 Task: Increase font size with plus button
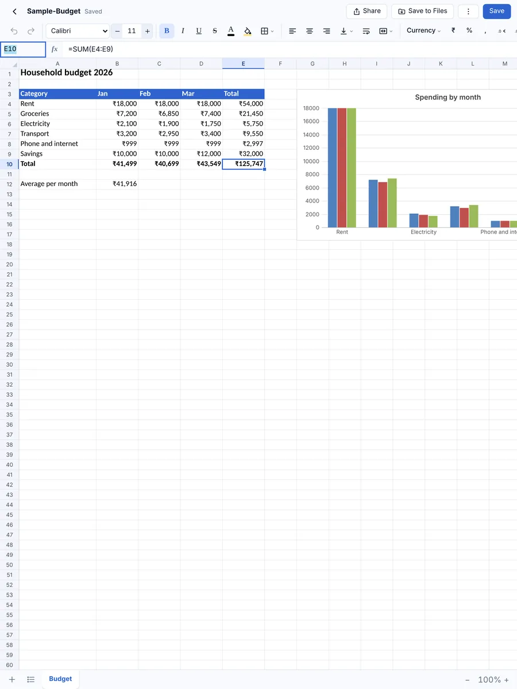[x=148, y=31]
